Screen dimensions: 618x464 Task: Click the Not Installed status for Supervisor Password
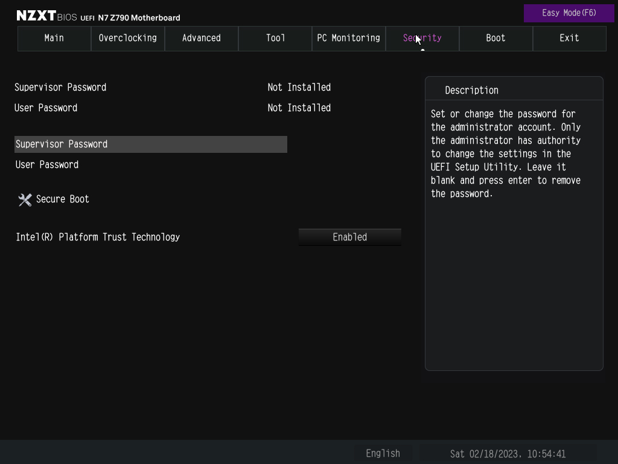coord(299,87)
